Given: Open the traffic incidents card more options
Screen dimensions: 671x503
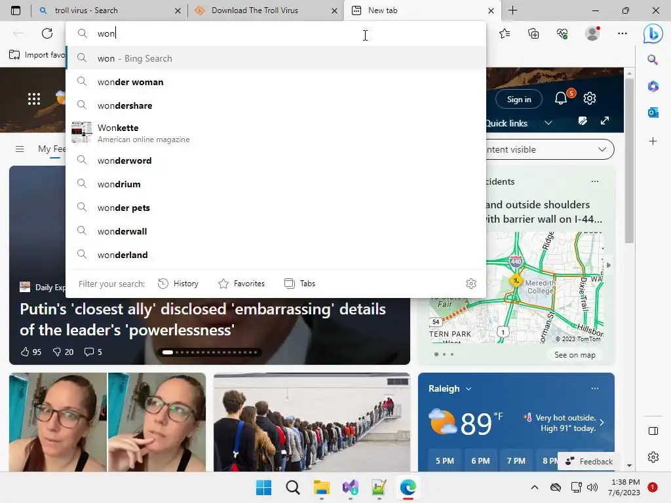Looking at the screenshot, I should click(x=595, y=181).
